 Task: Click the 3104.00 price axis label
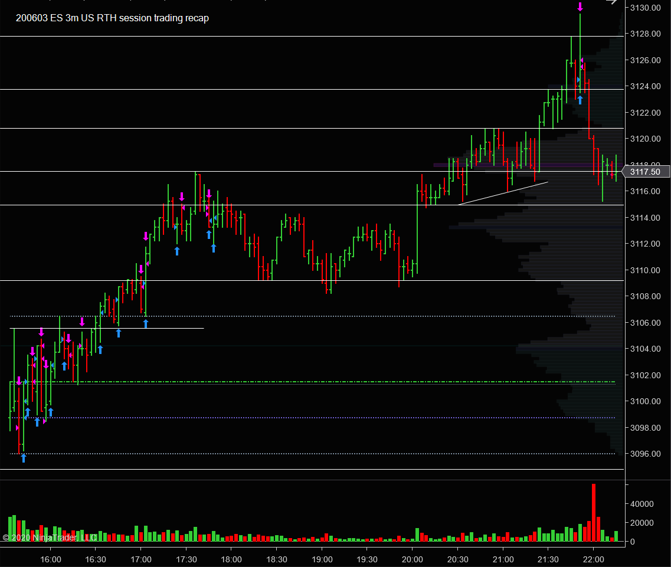click(x=645, y=349)
